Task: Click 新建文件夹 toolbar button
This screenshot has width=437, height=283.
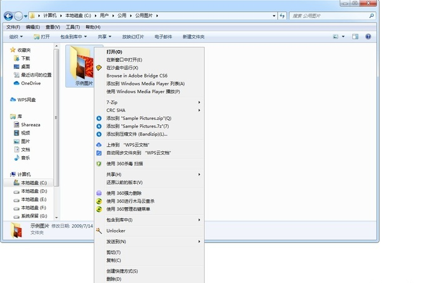Action: [194, 37]
